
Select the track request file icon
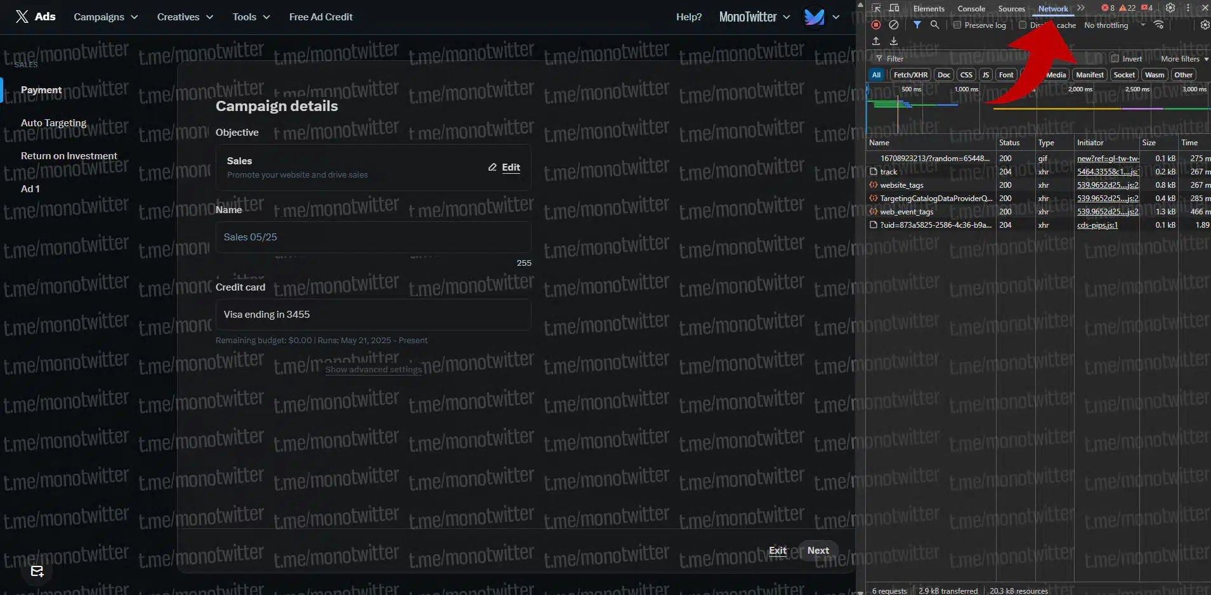[x=874, y=172]
